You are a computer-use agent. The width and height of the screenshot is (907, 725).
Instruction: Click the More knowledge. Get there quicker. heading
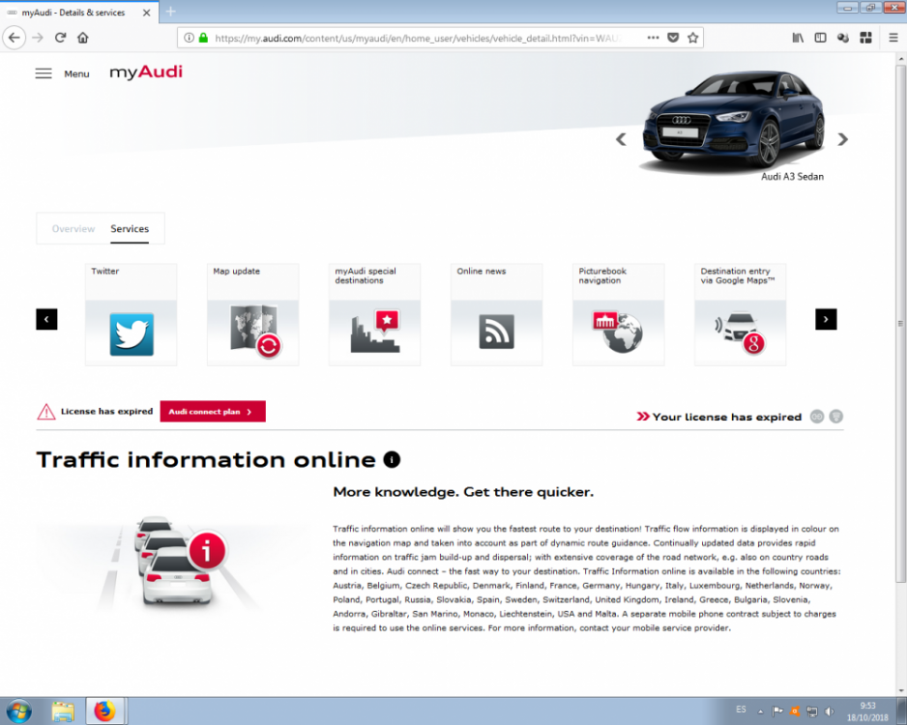tap(463, 492)
